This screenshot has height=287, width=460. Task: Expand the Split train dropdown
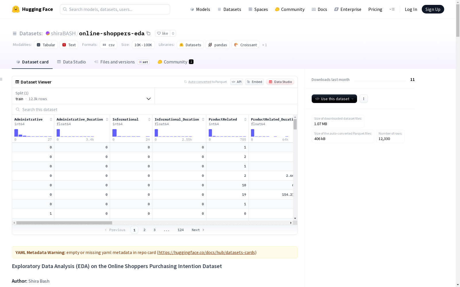(x=83, y=96)
